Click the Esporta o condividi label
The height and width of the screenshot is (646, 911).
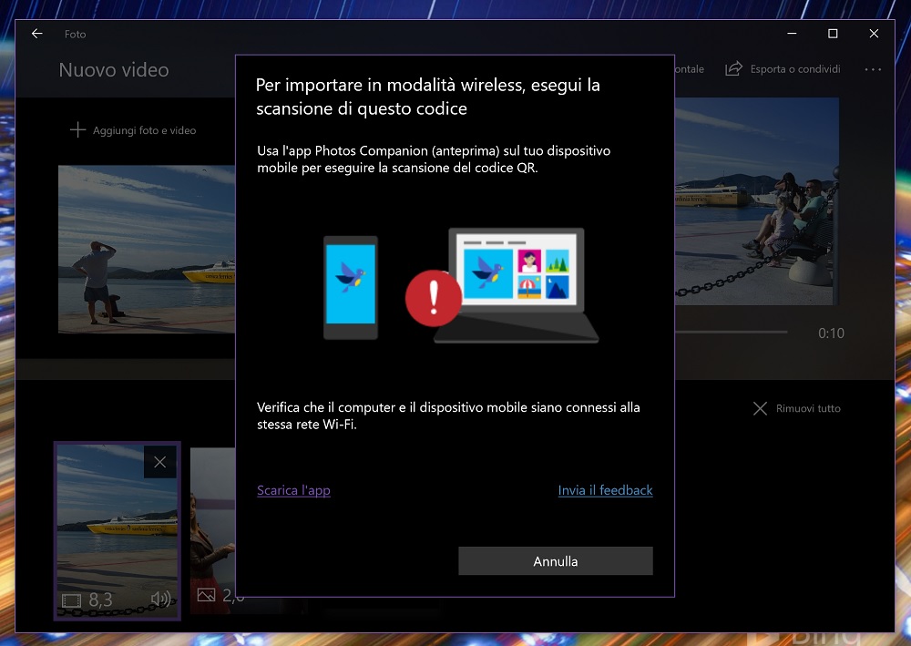point(795,69)
